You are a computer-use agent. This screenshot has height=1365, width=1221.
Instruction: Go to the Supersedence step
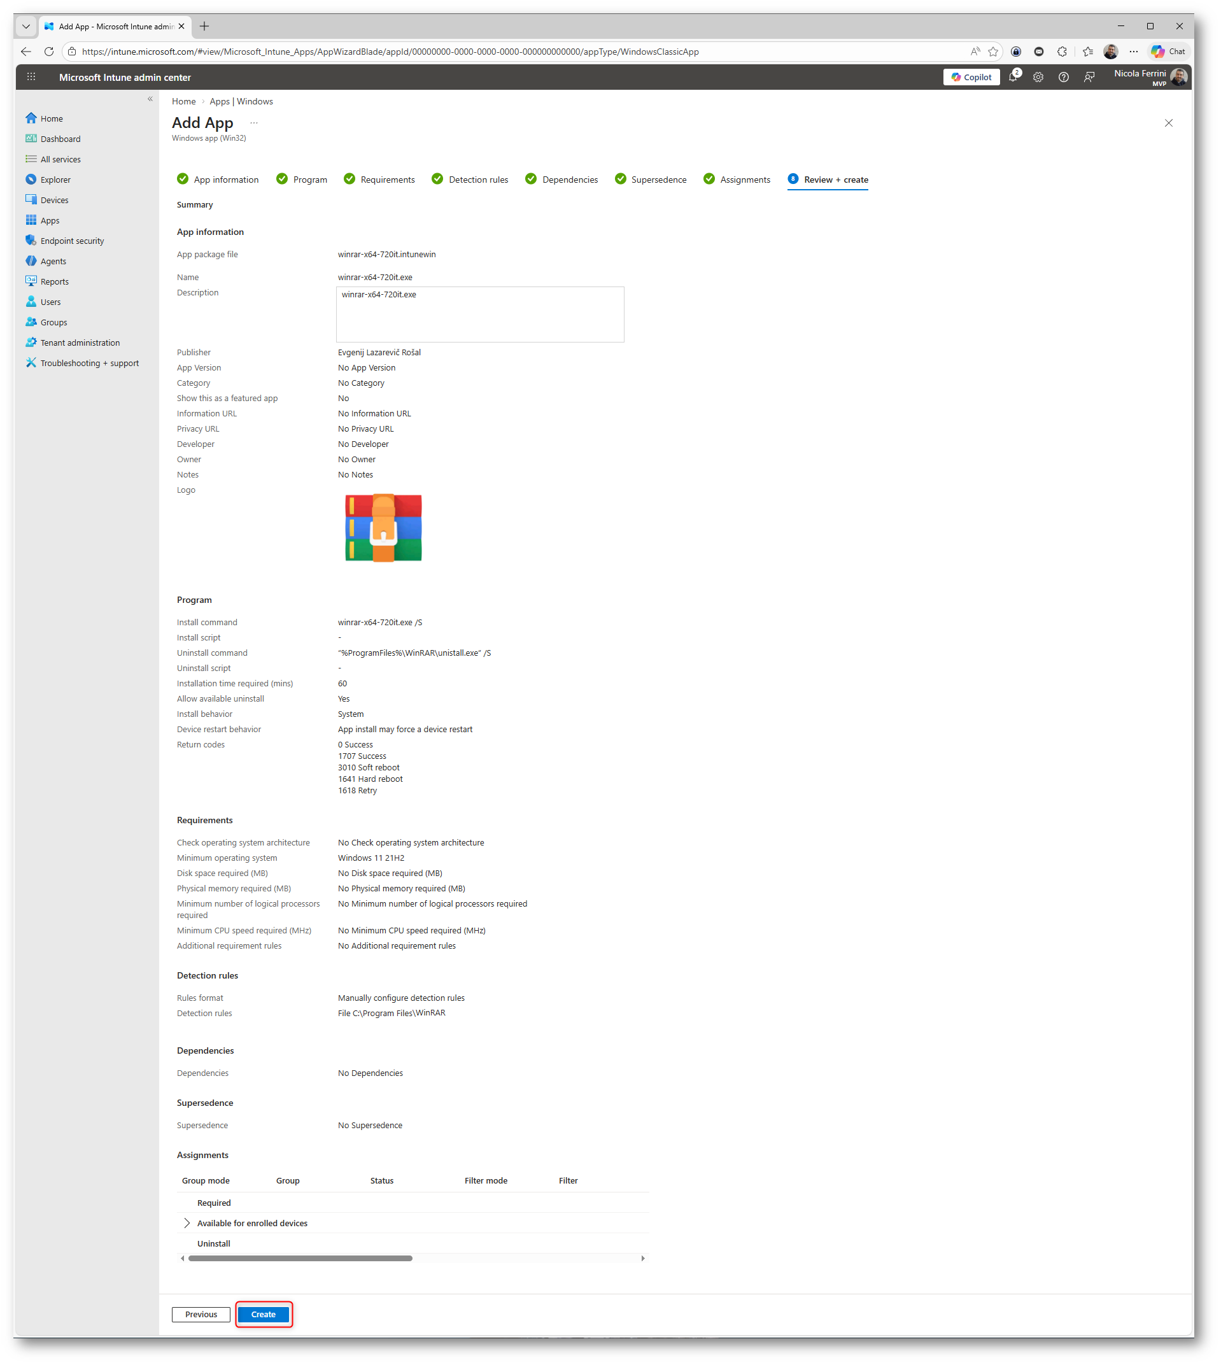[651, 180]
